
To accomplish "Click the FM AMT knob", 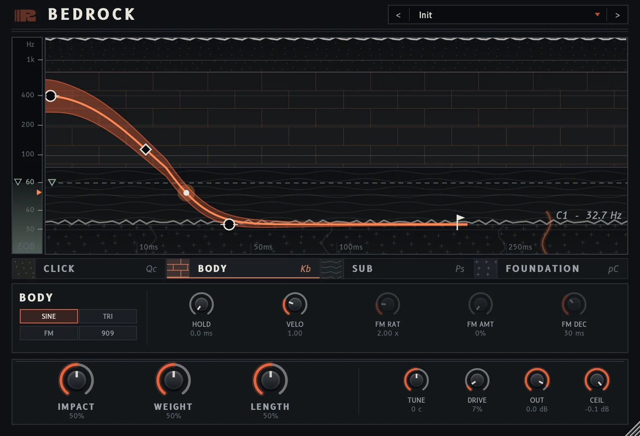I will pyautogui.click(x=481, y=304).
